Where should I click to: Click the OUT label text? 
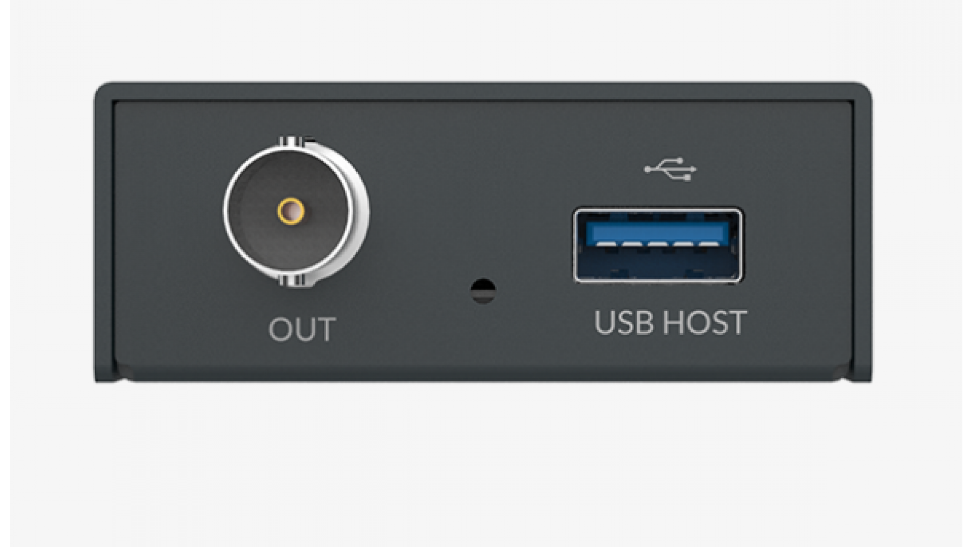point(302,329)
